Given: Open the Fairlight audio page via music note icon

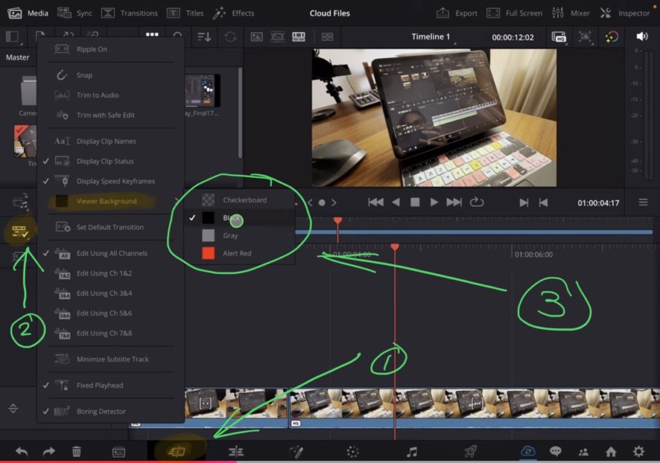Looking at the screenshot, I should 412,451.
